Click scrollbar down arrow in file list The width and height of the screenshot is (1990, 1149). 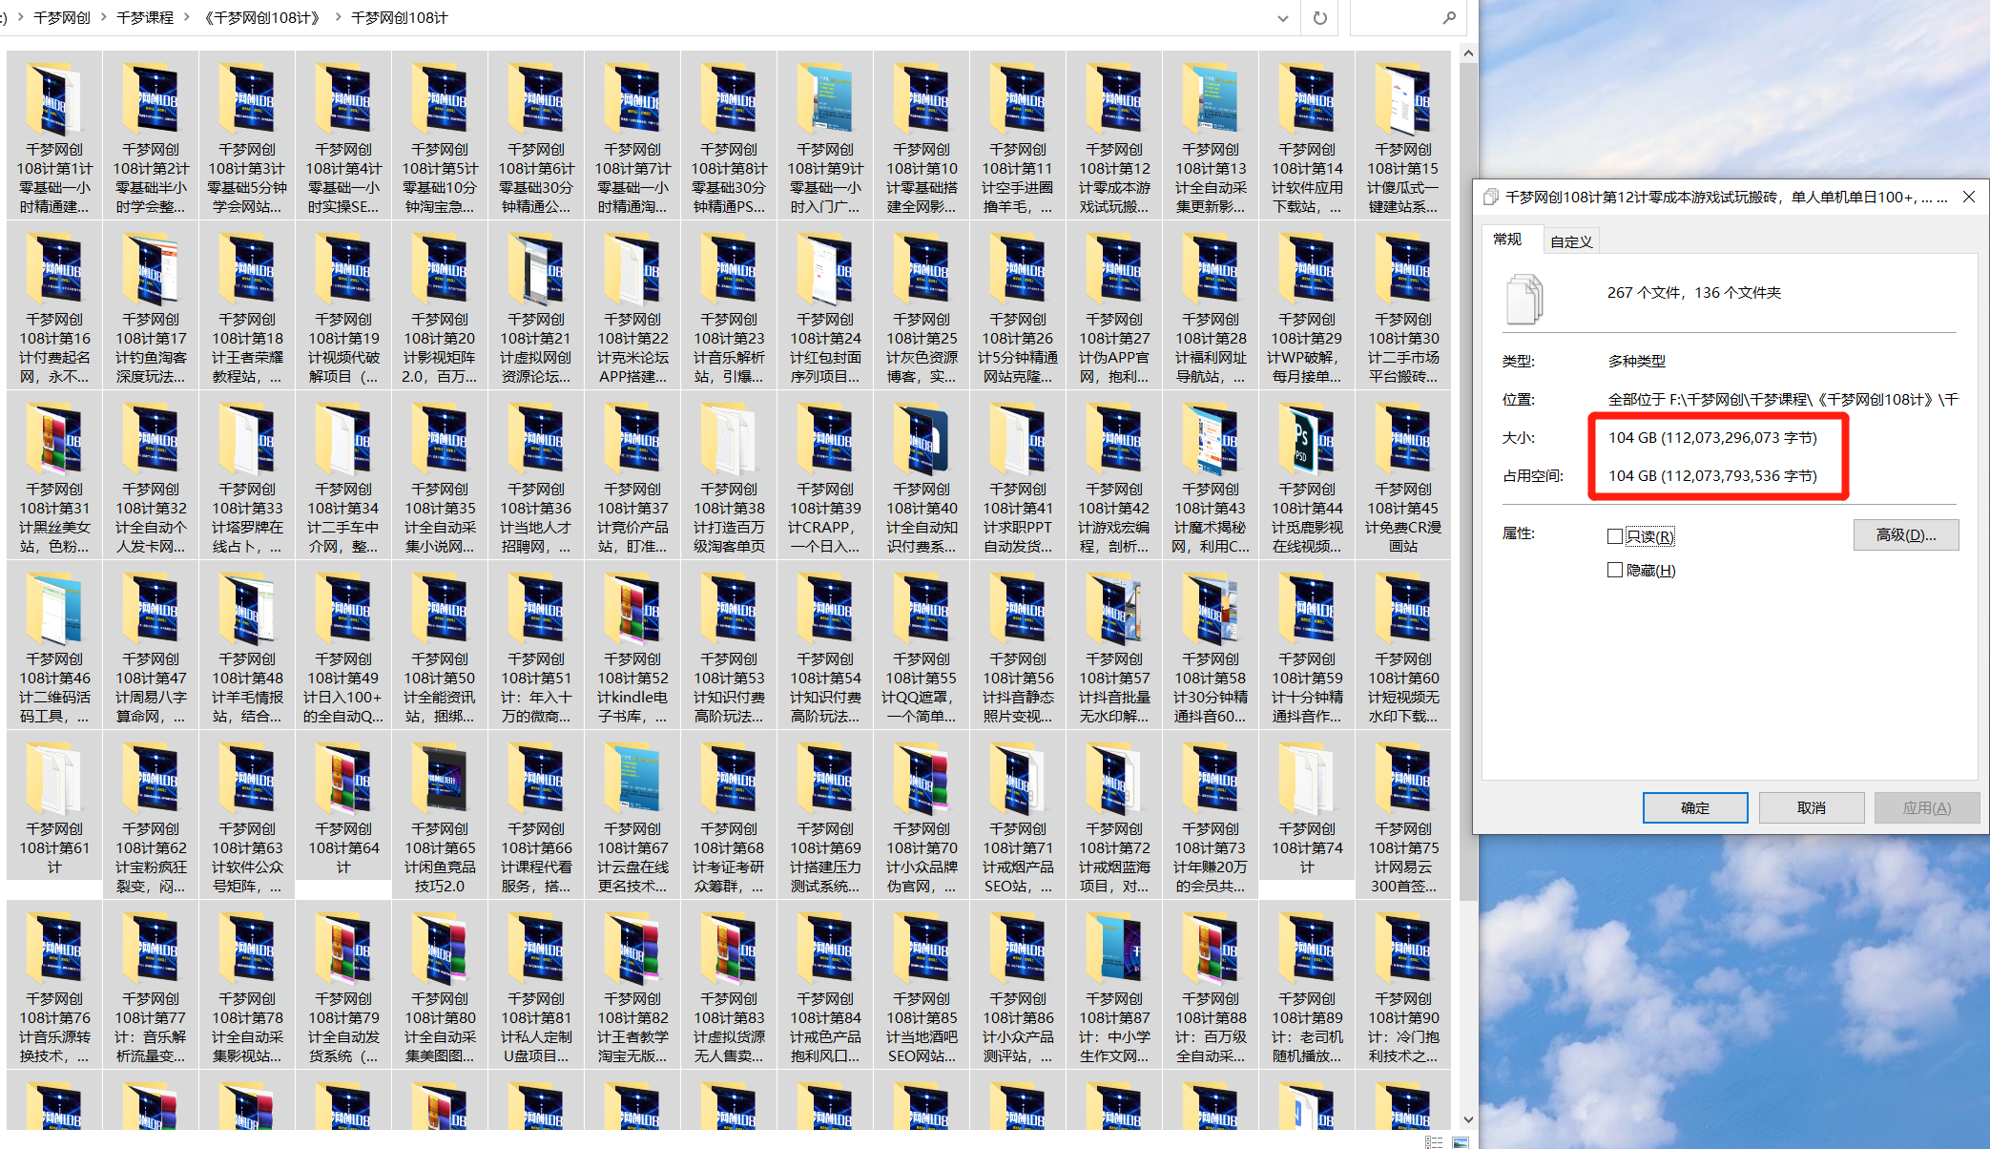coord(1468,1120)
